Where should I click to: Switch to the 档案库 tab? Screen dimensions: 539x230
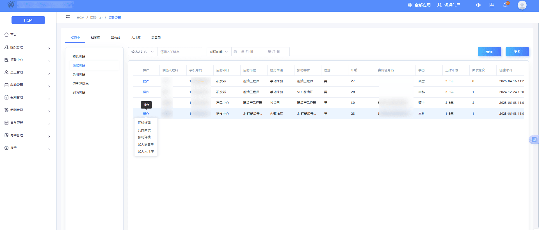(x=95, y=38)
